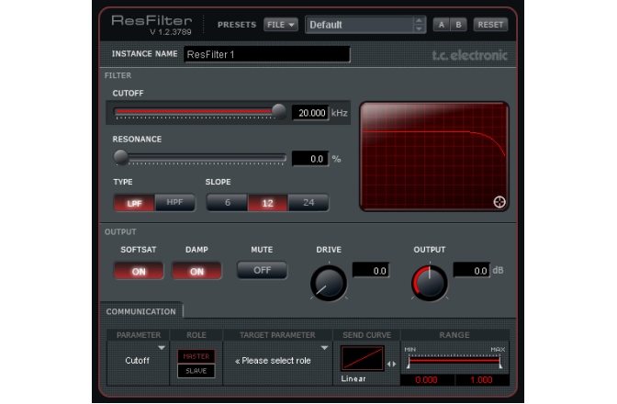Open the FILE presets dropdown
Image resolution: width=617 pixels, height=404 pixels.
(x=281, y=25)
